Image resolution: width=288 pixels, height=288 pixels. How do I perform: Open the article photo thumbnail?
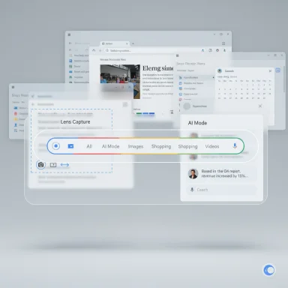[120, 82]
